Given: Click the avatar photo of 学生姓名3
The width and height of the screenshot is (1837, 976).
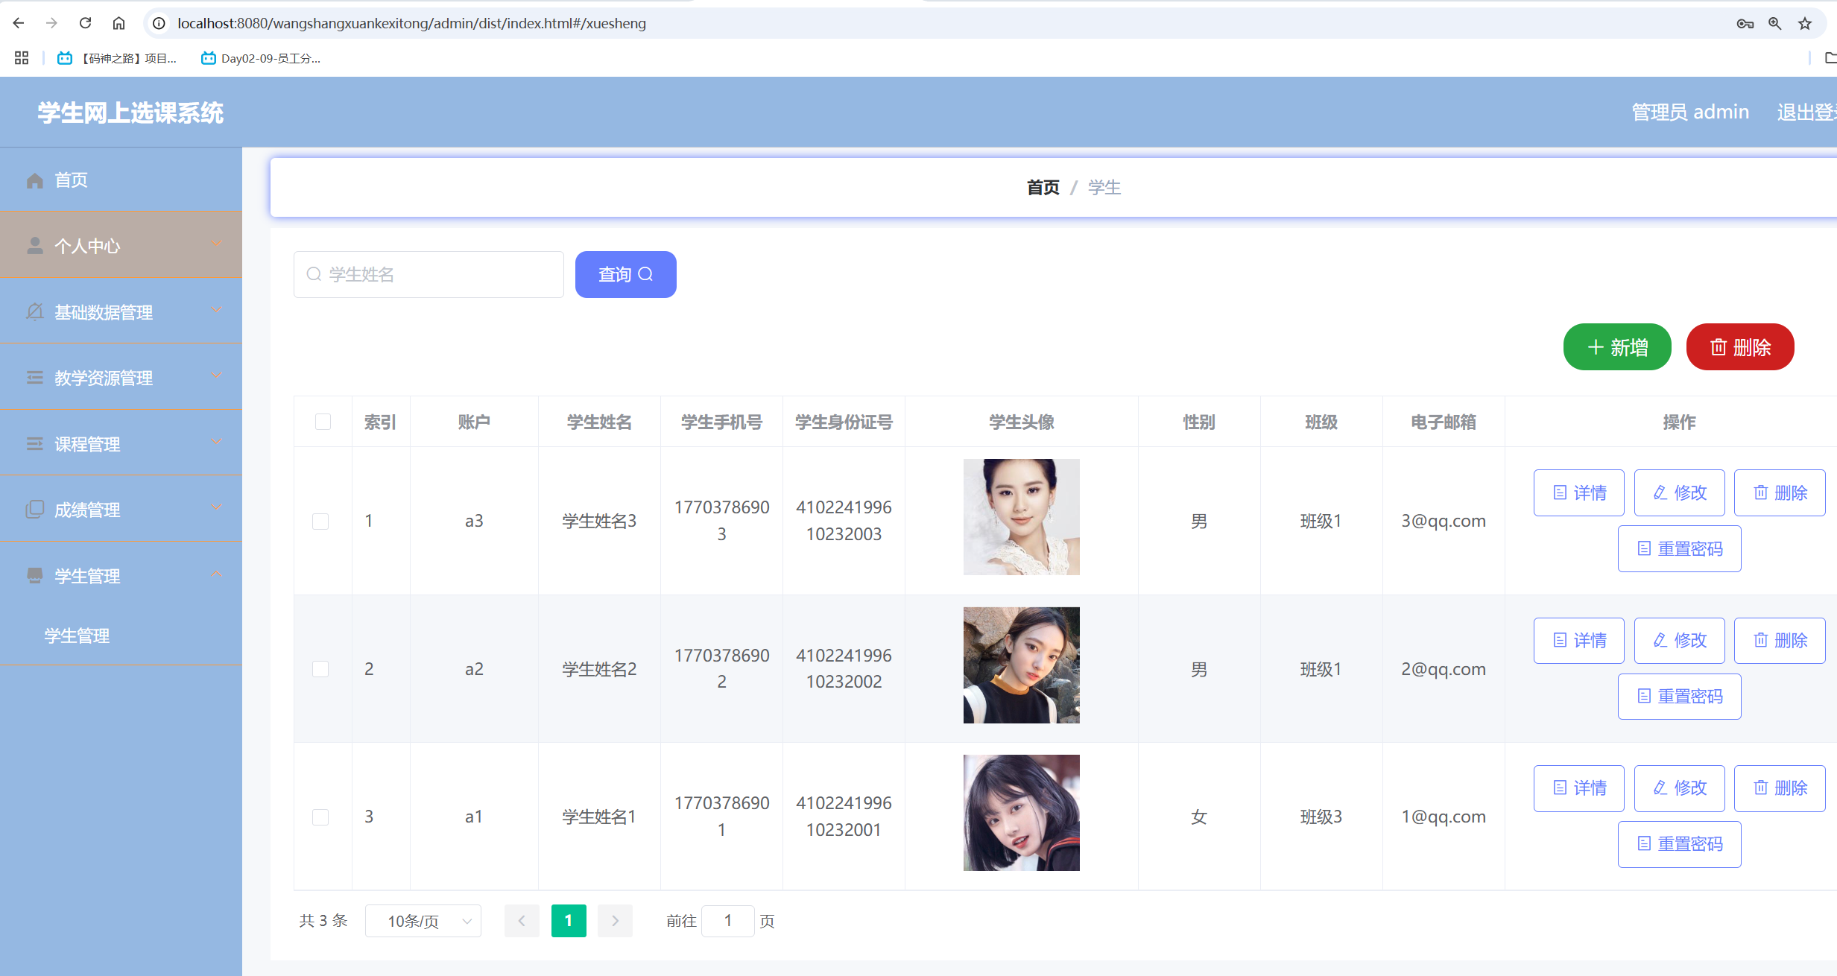Looking at the screenshot, I should (x=1021, y=517).
